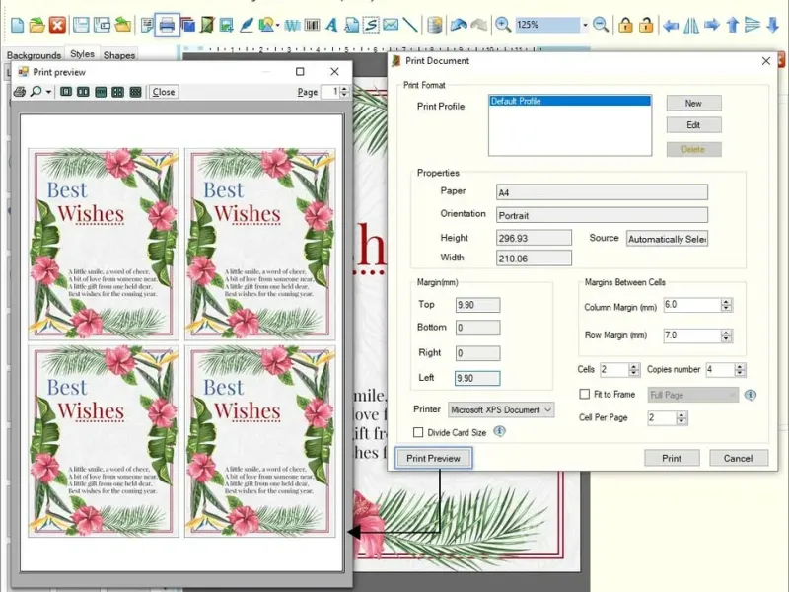Click the database icon in toolbar
Screen dimensions: 789x592
coord(435,25)
